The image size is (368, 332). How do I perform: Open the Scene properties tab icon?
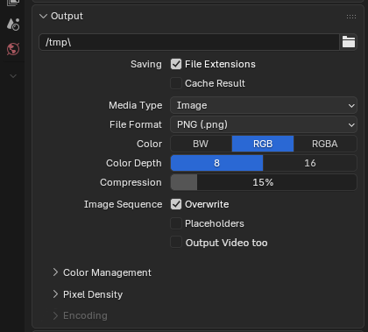(x=13, y=25)
